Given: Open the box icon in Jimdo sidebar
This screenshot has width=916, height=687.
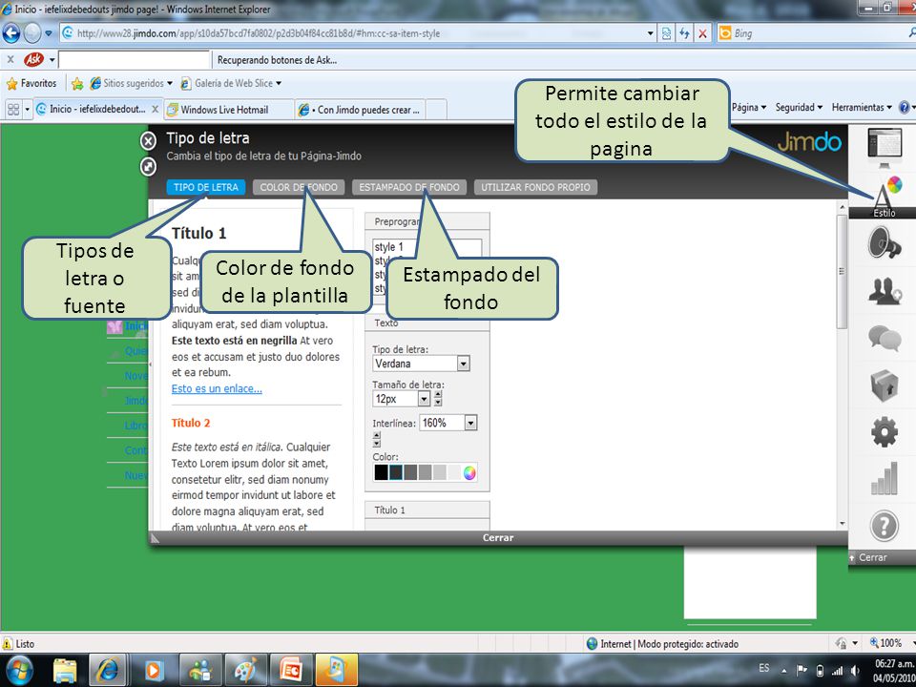Looking at the screenshot, I should point(884,385).
